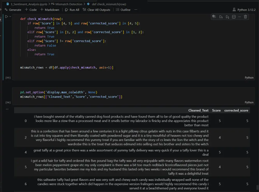Execute cell and below via cell toolbar icon
The width and height of the screenshot is (259, 192).
pos(227,17)
